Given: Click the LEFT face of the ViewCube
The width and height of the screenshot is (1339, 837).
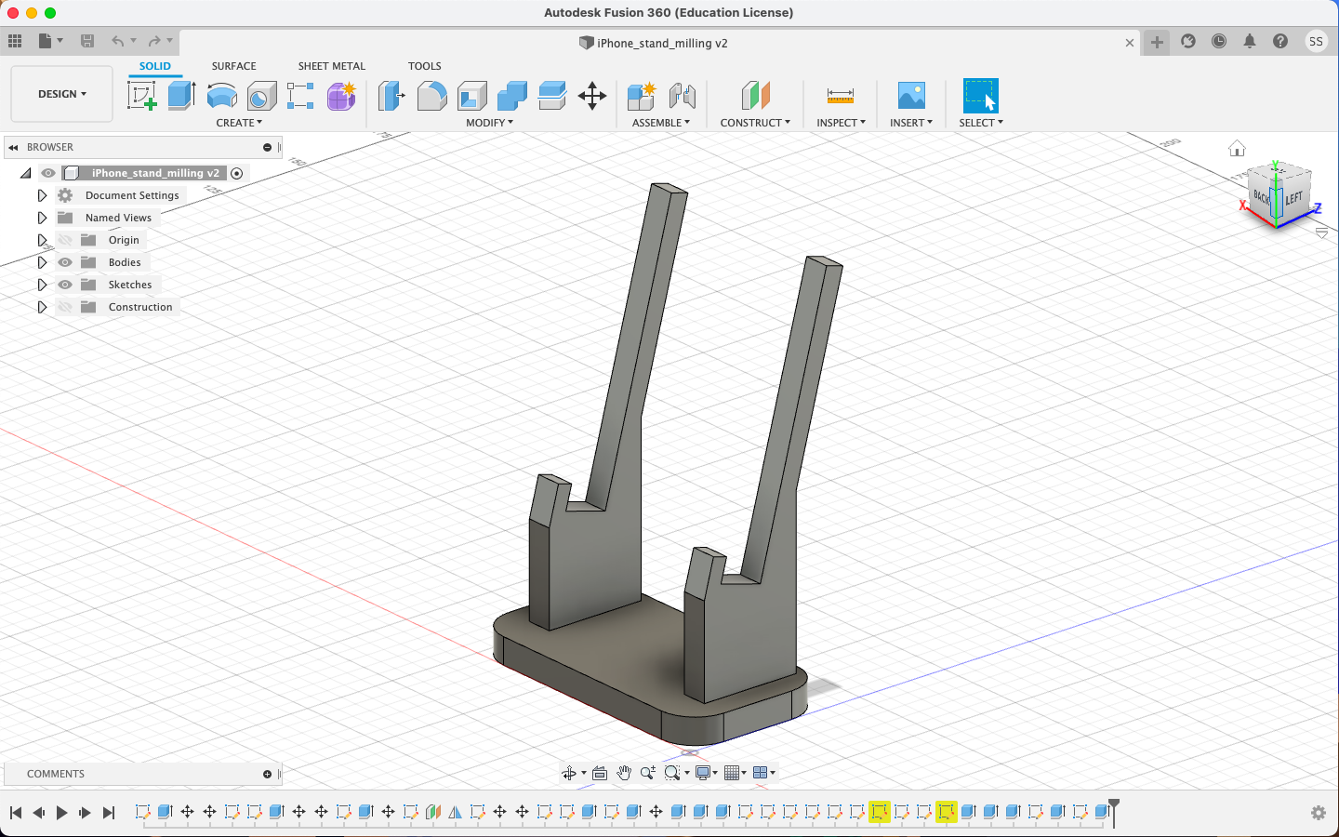Looking at the screenshot, I should [1294, 198].
